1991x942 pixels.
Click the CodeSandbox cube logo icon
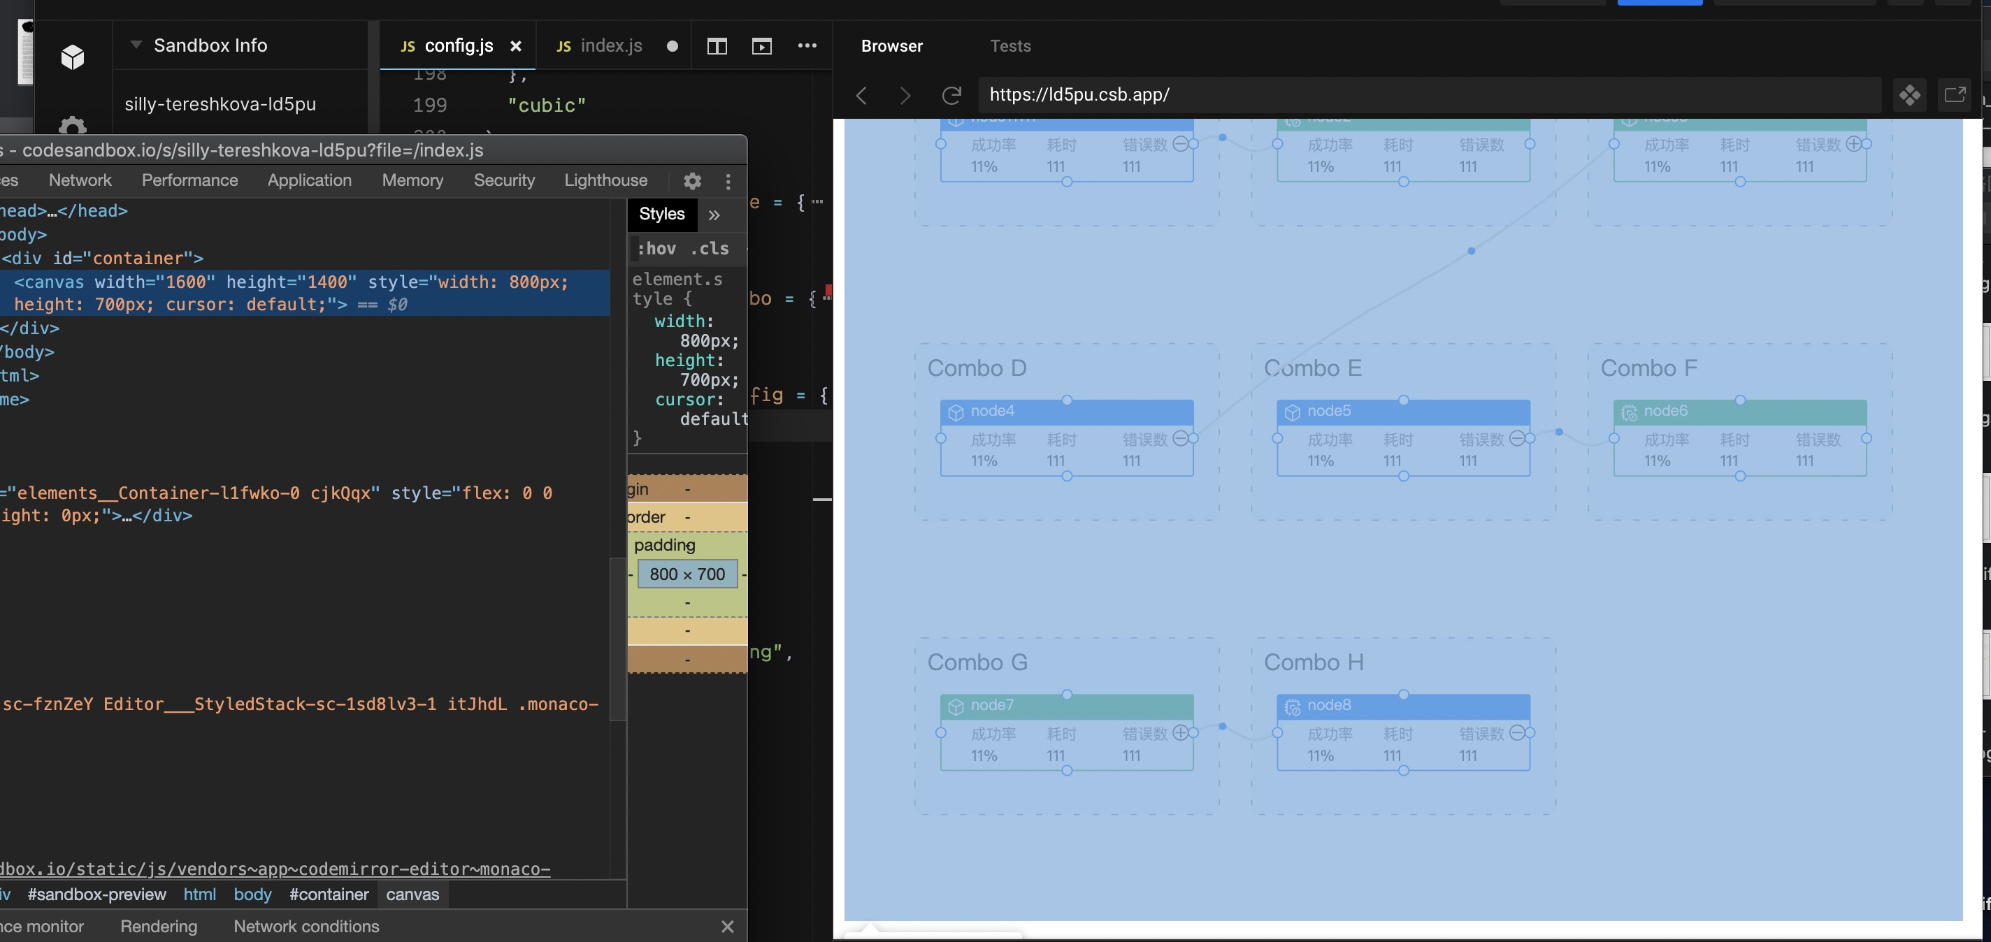tap(73, 57)
